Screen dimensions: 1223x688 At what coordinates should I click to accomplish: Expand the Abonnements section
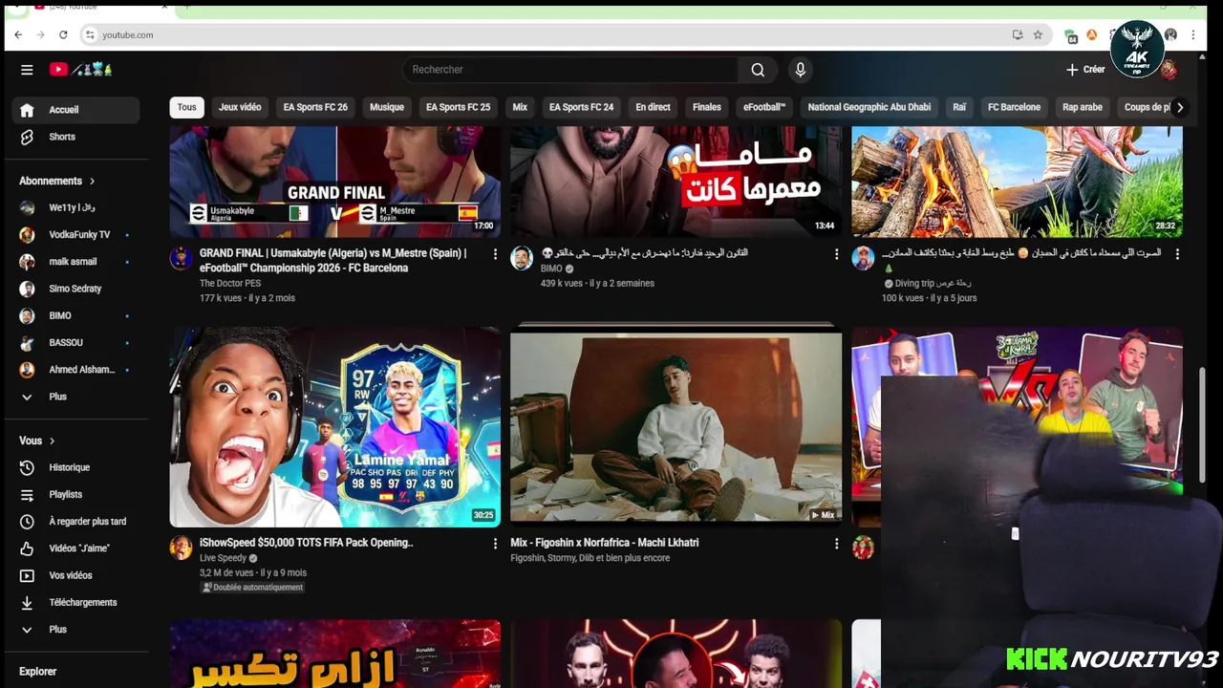pyautogui.click(x=57, y=181)
